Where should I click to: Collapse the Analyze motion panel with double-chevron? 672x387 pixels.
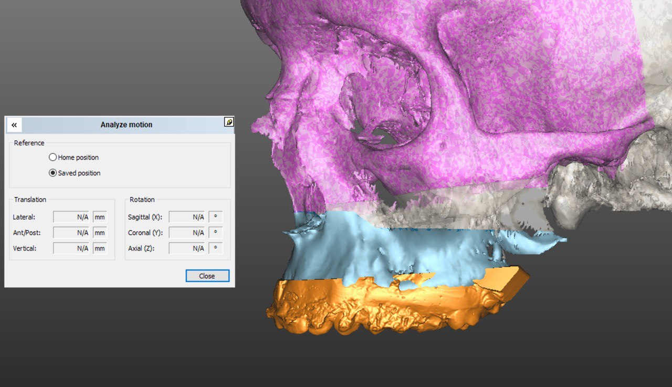pos(14,125)
